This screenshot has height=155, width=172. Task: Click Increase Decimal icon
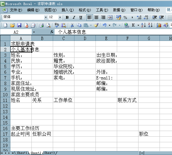click(139, 17)
